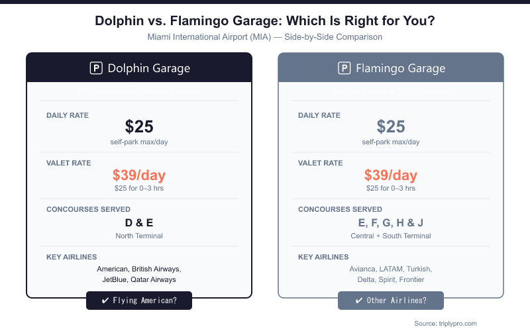Select the Dolphin Garage header title

[148, 68]
